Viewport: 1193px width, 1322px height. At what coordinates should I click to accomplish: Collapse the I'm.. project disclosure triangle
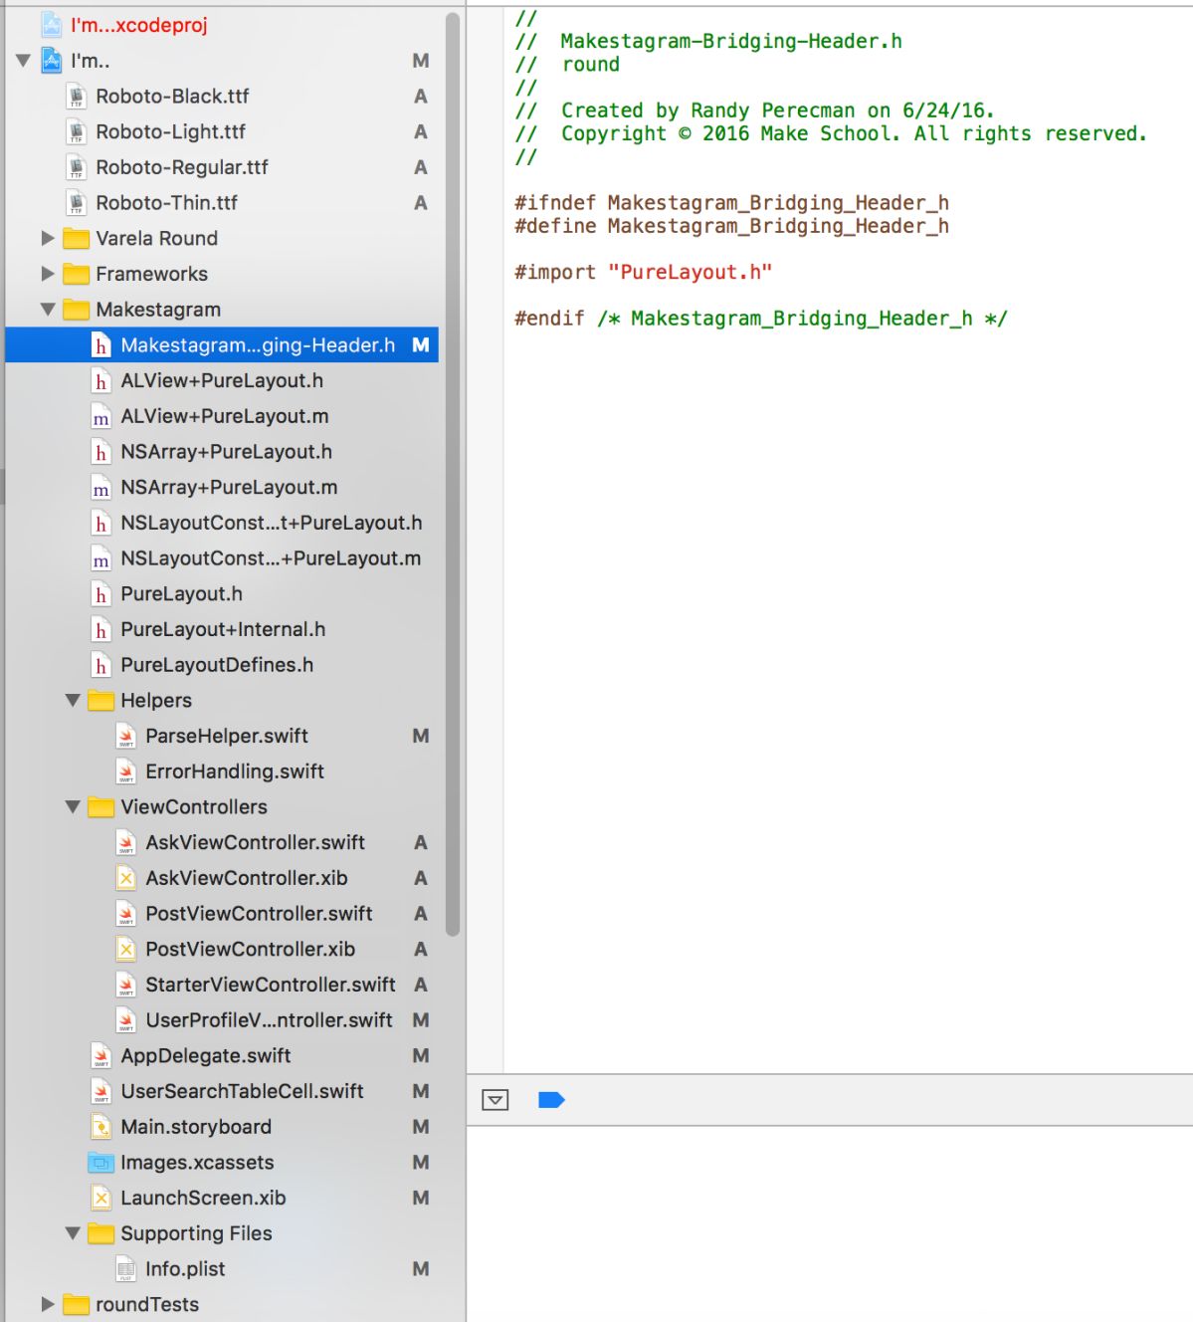(x=23, y=61)
